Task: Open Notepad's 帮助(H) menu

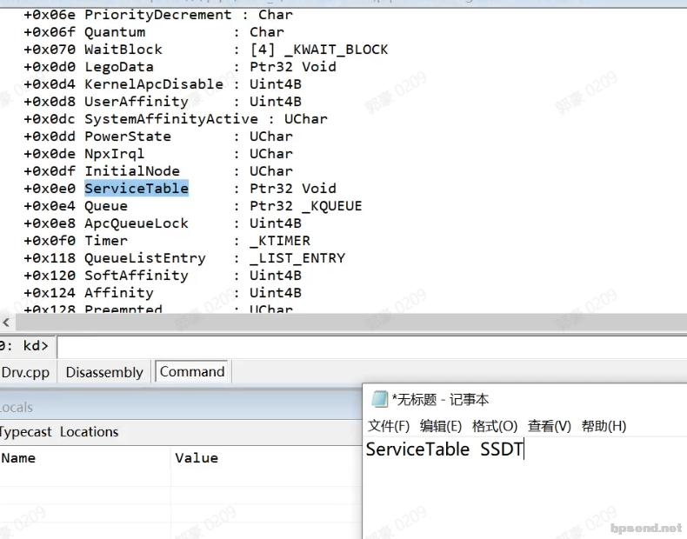Action: 604,426
